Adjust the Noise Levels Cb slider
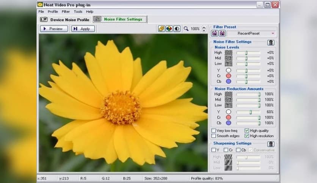Image resolution: width=317 pixels, height=183 pixels. point(248,82)
